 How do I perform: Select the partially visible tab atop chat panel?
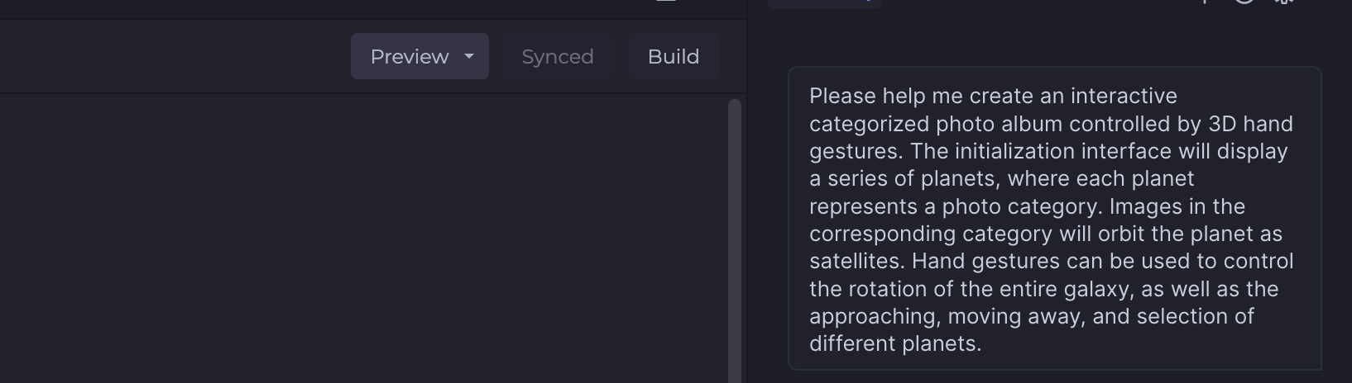(x=824, y=3)
